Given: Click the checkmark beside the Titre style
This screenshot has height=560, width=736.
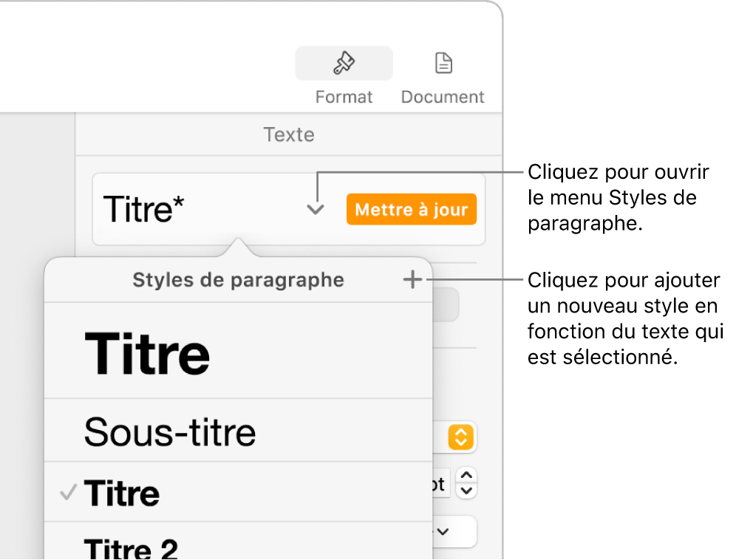Looking at the screenshot, I should [x=68, y=493].
